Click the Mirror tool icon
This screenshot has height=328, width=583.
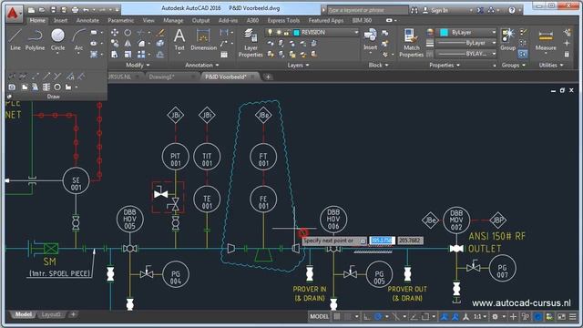click(128, 44)
